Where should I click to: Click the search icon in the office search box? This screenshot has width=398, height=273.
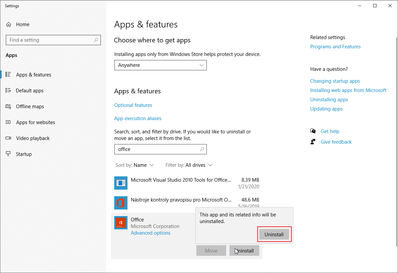point(202,149)
